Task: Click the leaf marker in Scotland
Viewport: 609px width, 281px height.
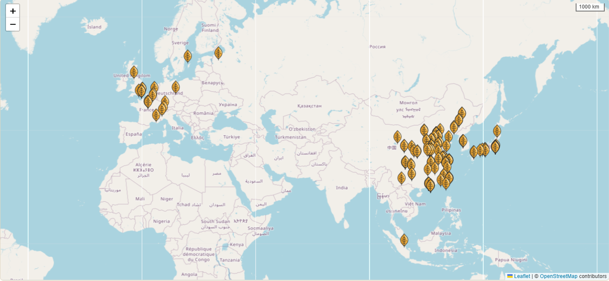Action: pyautogui.click(x=134, y=72)
